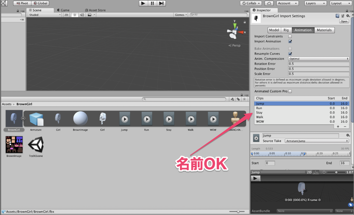Select the Walk clip in Clips list
Viewport: 354px width, 215px height.
301,117
